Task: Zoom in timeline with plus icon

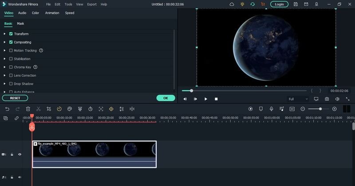Action: click(x=335, y=109)
